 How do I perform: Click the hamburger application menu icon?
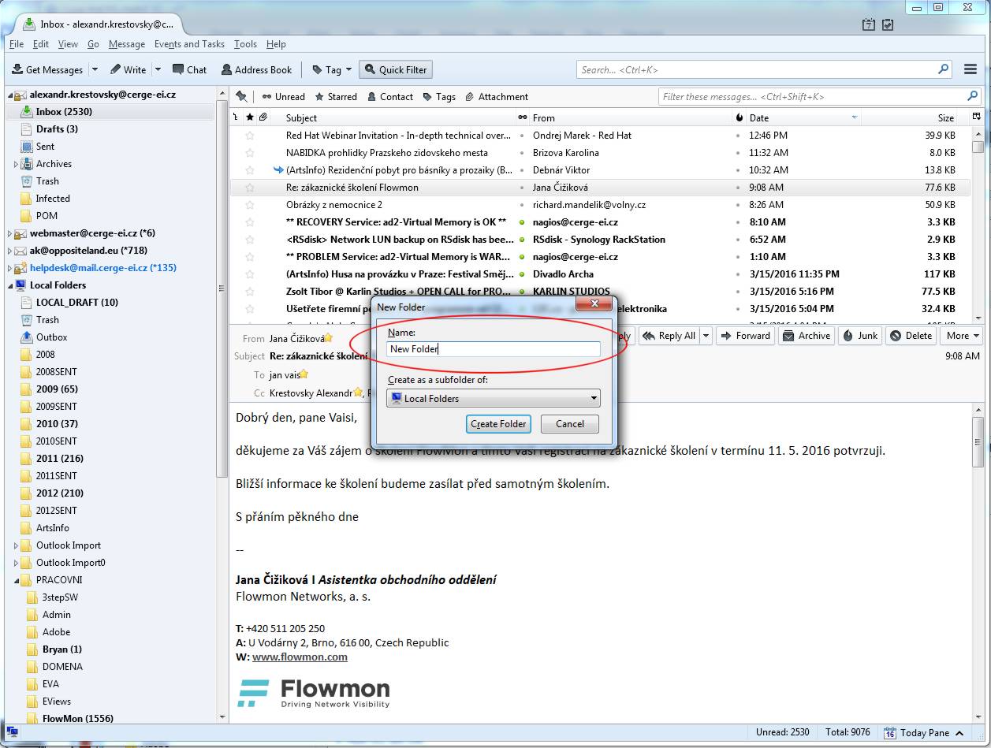pyautogui.click(x=971, y=69)
